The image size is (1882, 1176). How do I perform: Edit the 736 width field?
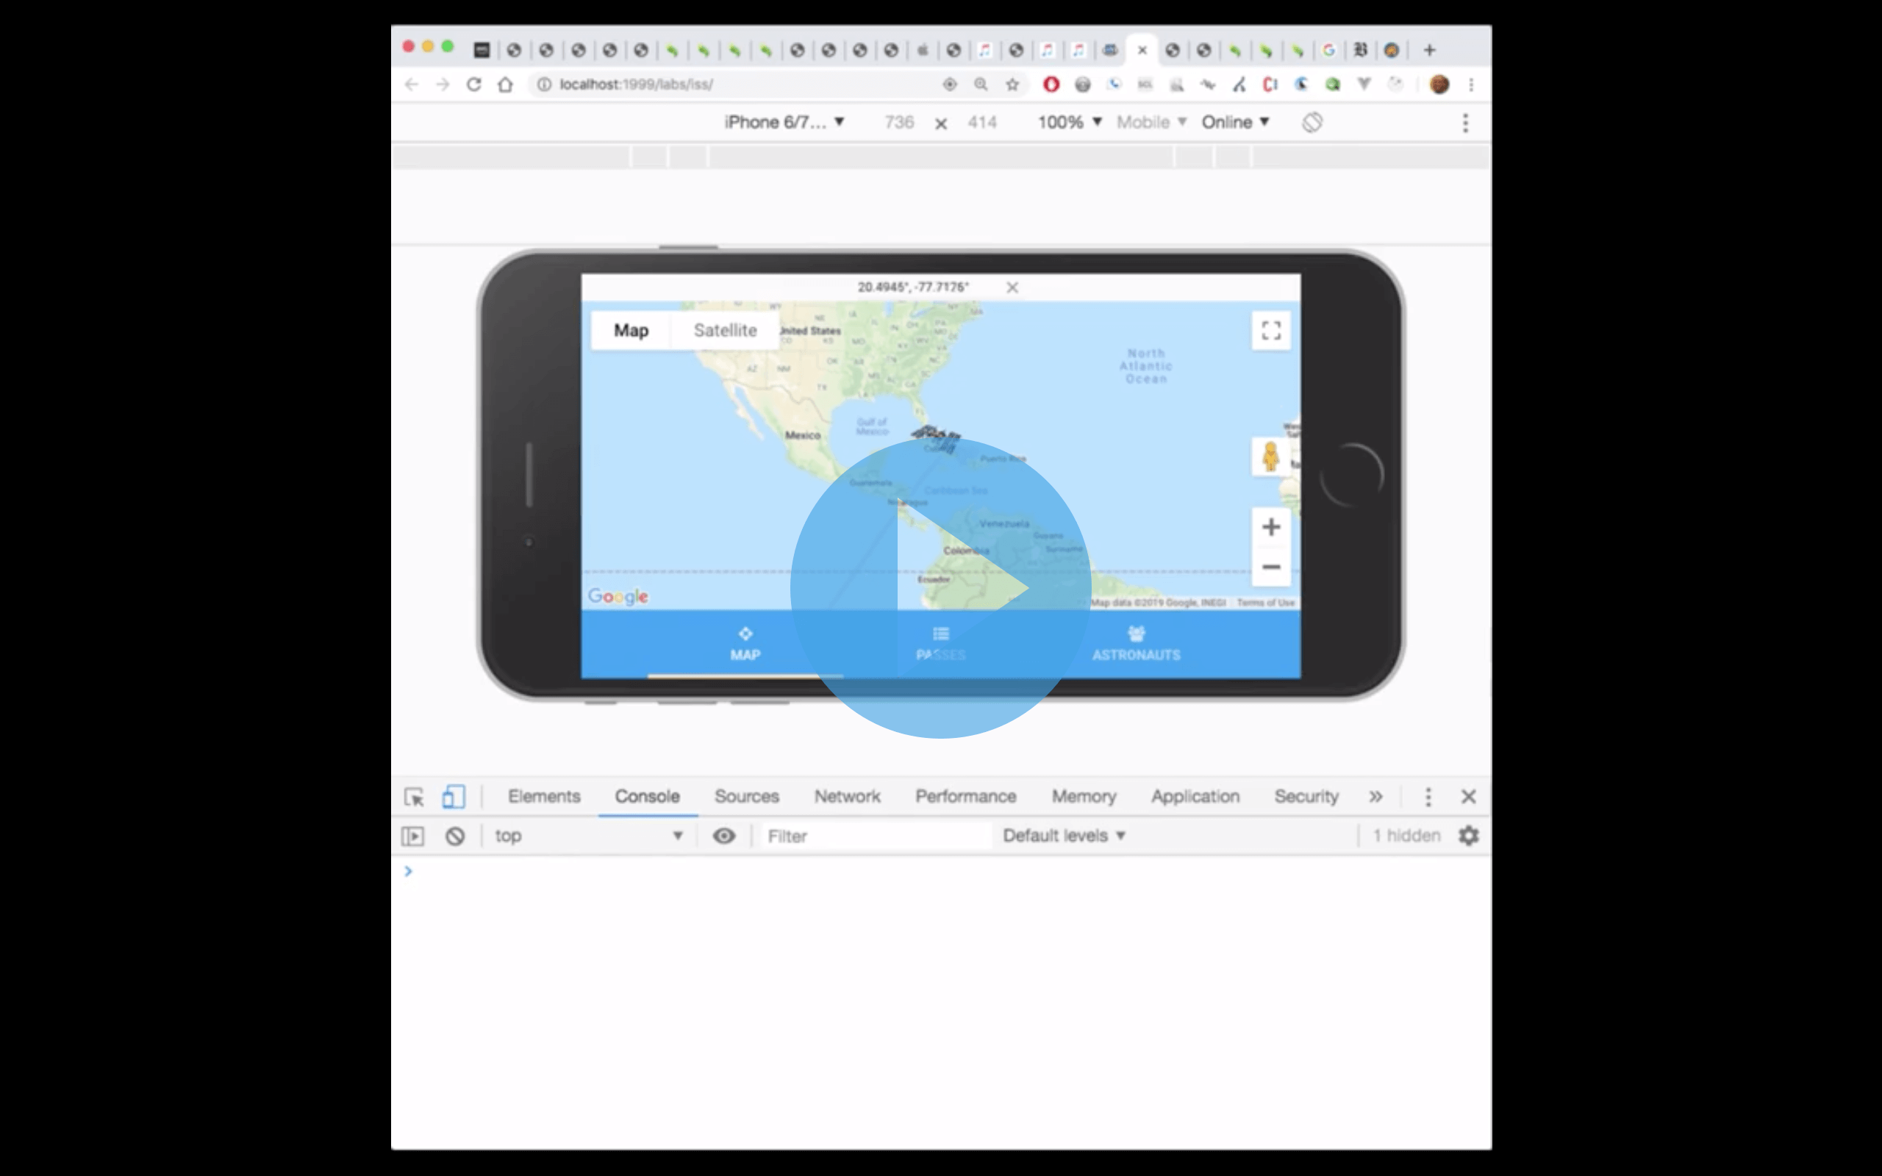point(899,122)
